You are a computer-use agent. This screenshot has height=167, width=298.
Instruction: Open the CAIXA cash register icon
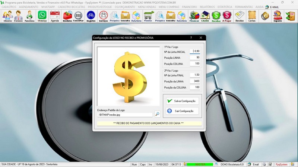(x=205, y=16)
